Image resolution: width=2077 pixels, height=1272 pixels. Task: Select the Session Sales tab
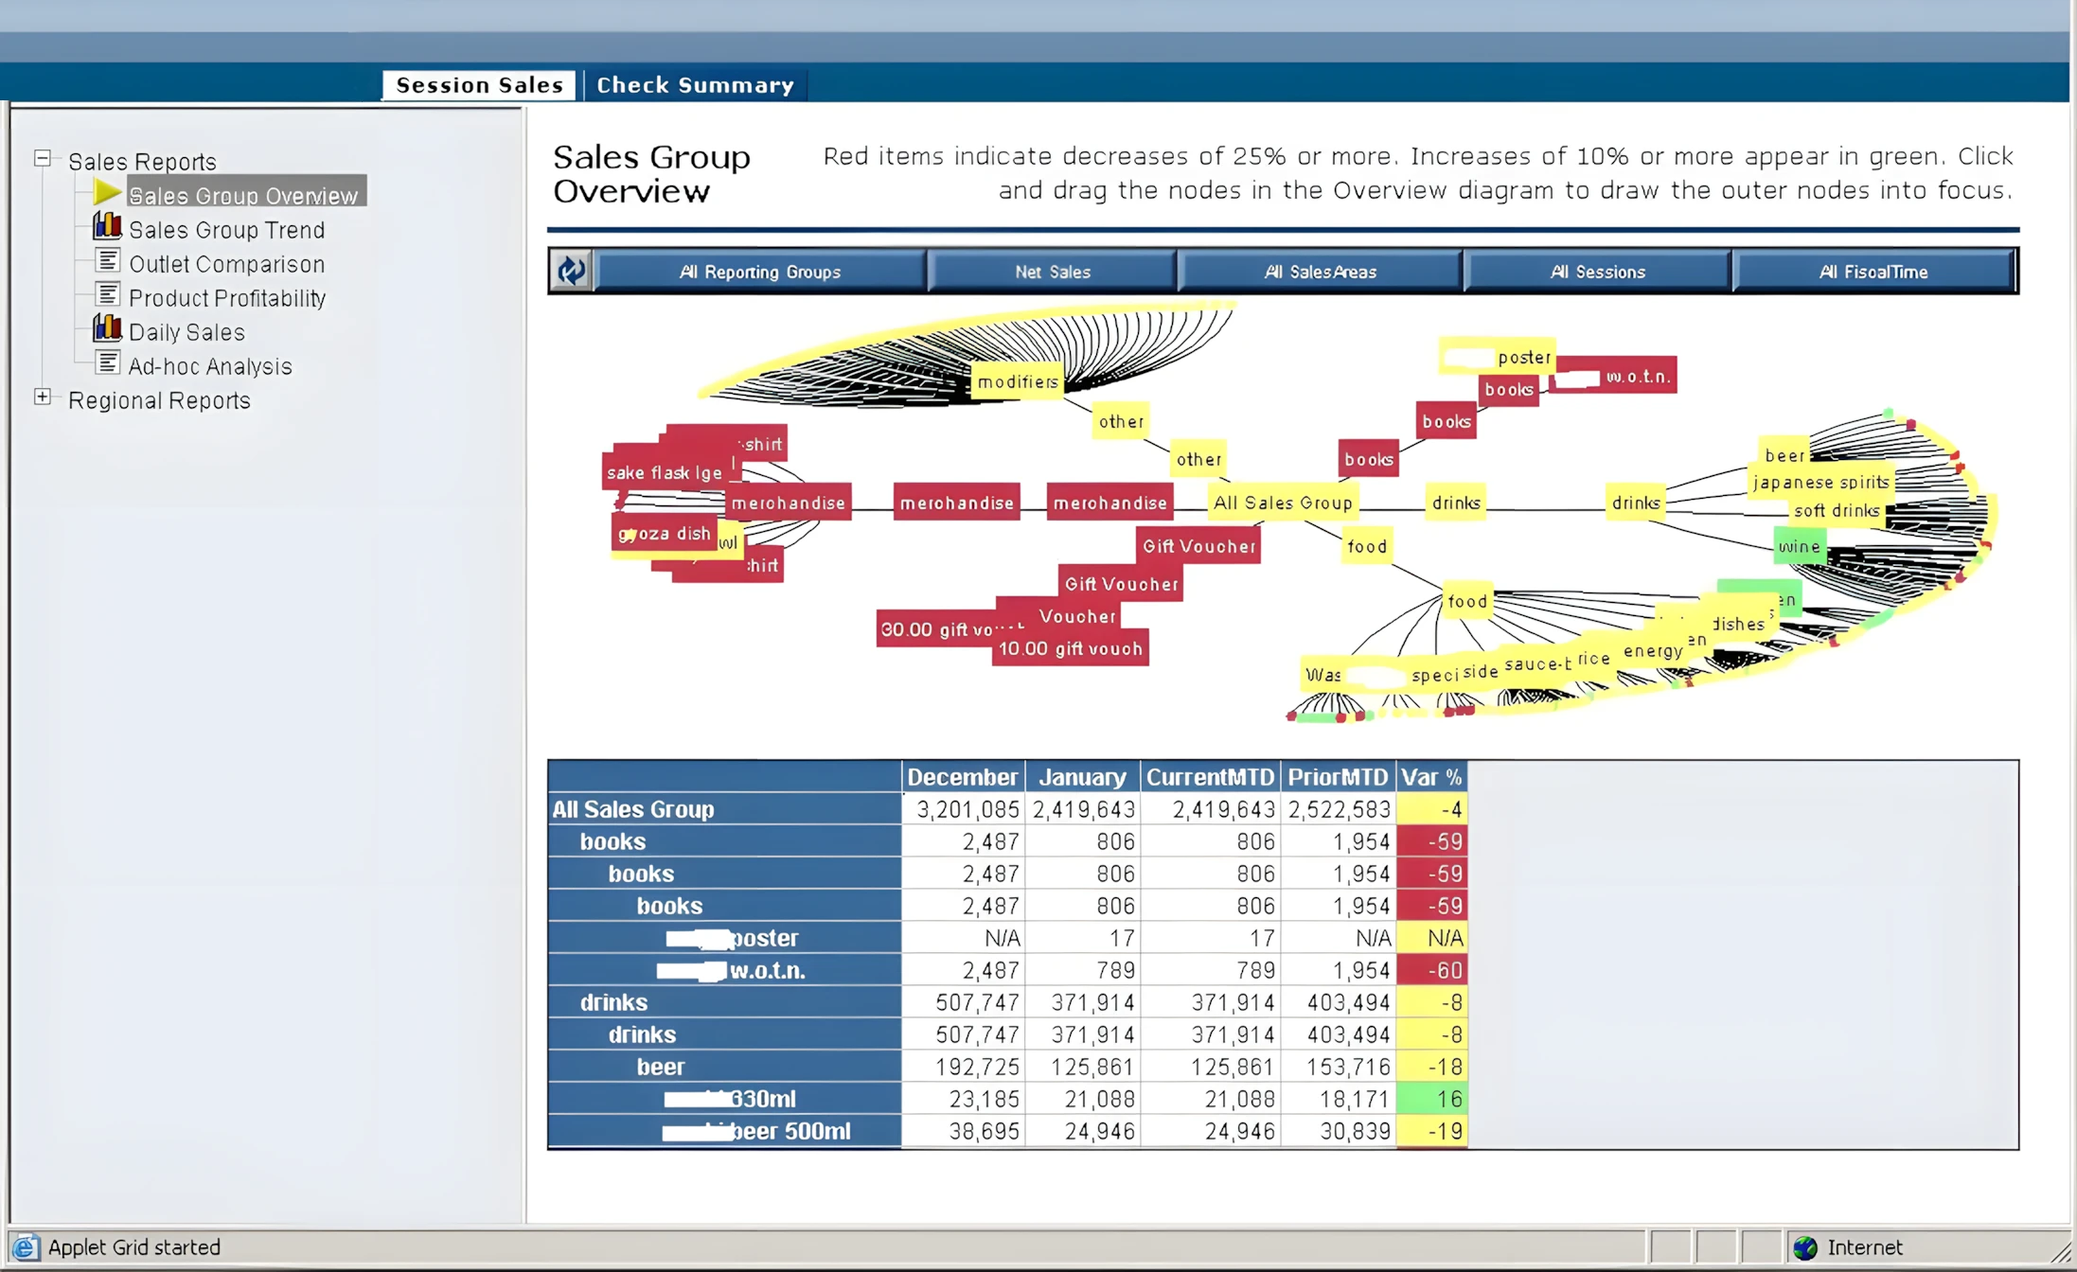(x=479, y=85)
